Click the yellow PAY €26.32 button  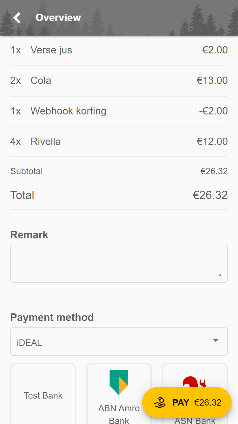coord(187,402)
